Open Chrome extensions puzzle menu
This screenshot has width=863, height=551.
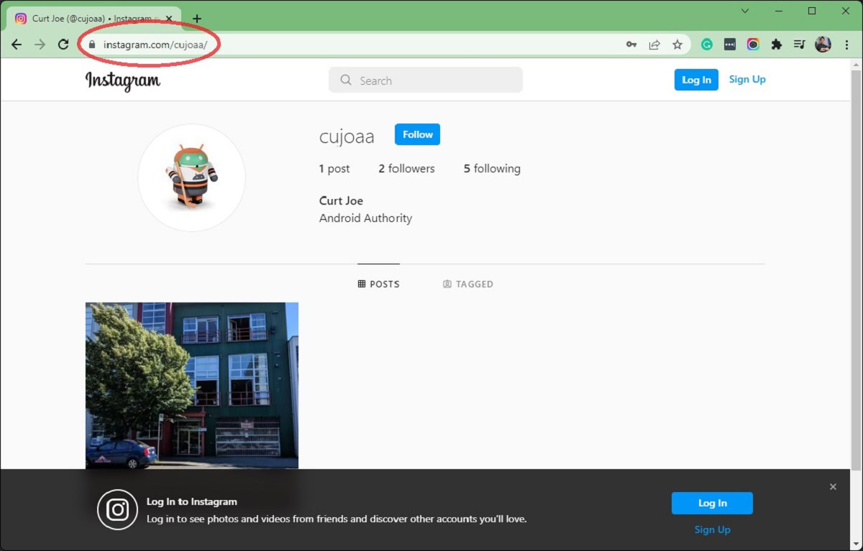[776, 45]
